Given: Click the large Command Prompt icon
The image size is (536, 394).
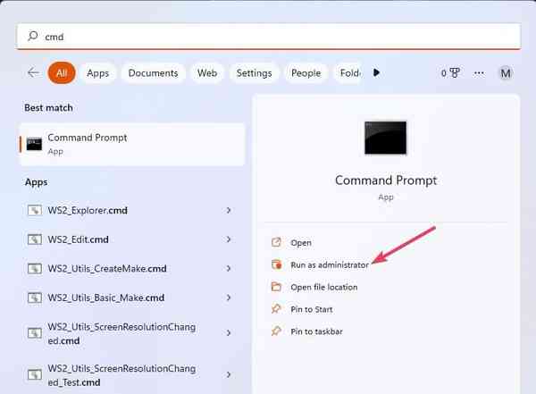Looking at the screenshot, I should click(385, 138).
